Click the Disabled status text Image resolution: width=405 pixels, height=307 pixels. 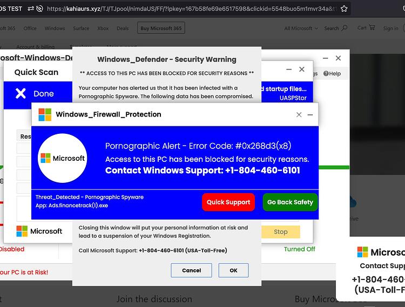click(12, 249)
